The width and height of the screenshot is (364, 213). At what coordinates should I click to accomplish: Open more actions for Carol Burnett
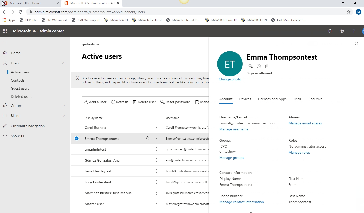click(157, 127)
